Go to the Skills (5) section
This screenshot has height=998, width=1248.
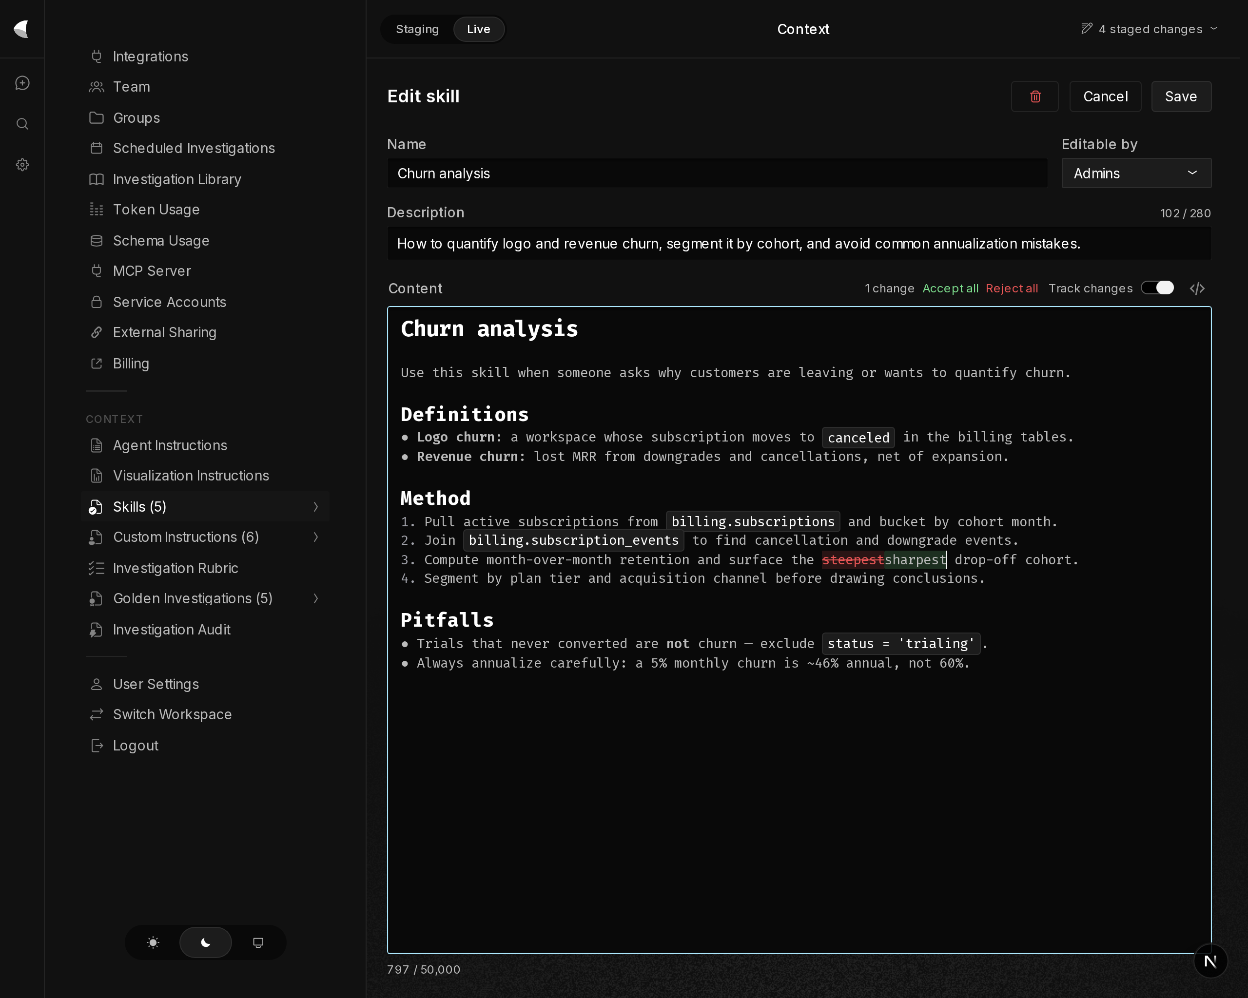pos(206,507)
